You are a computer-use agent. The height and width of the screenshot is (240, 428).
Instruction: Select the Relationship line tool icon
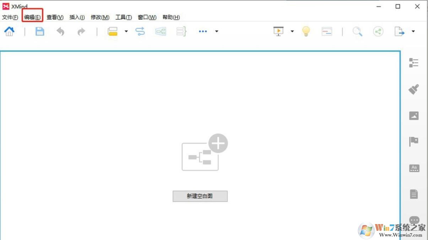140,31
